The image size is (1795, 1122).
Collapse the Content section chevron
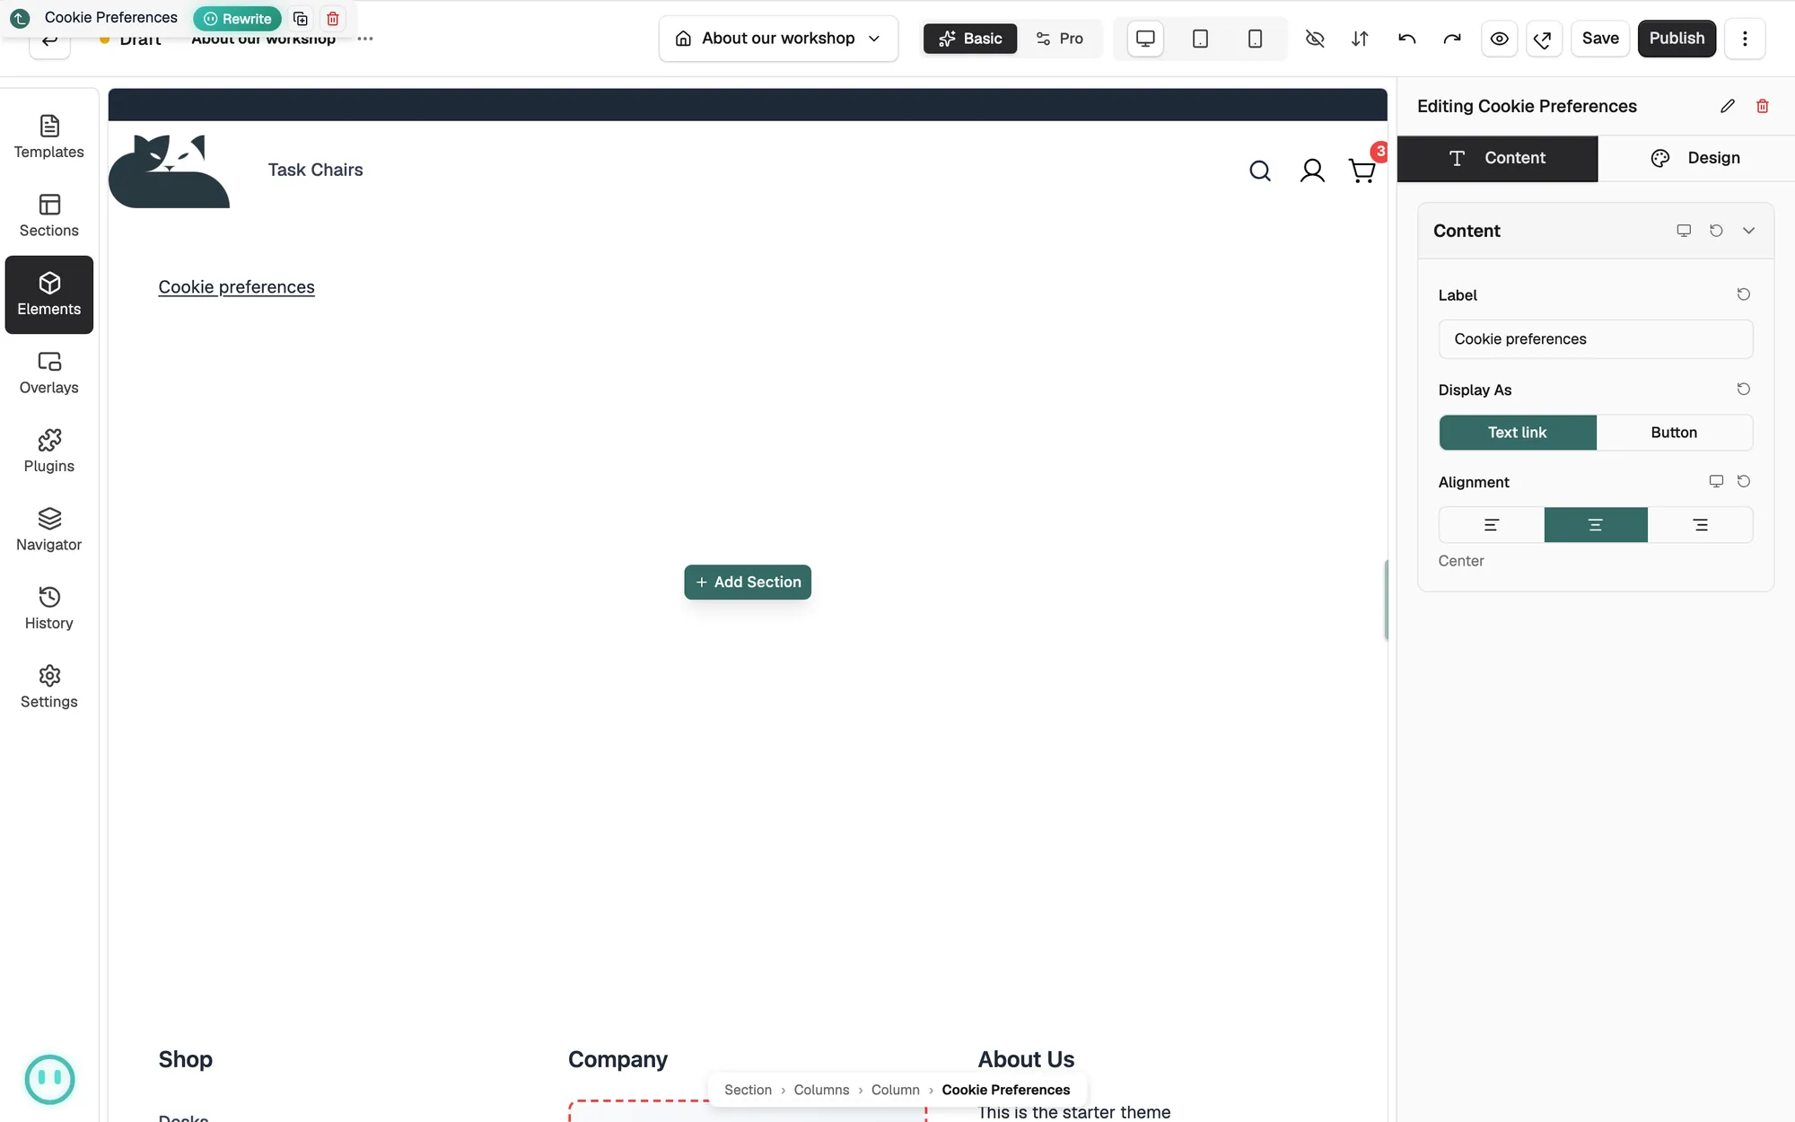coord(1748,231)
